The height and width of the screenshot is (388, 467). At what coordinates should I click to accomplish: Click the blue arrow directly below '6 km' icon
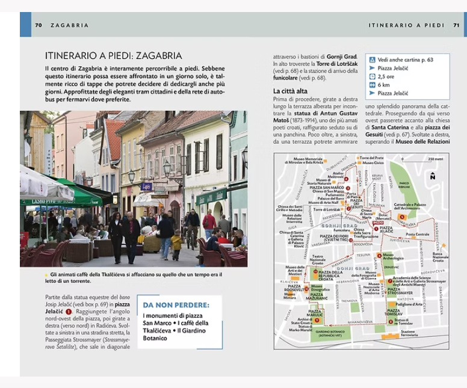tap(372, 93)
